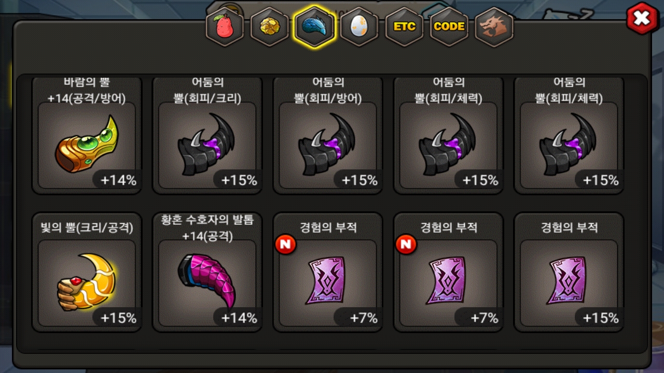The image size is (664, 373).
Task: Choose the second 경험의 부적 +7% talisman
Action: pos(449,272)
